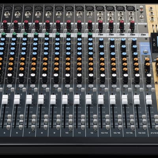Click the channel 13/14 fader cap
Viewport: 158px width, 158px height.
pos(101,100)
